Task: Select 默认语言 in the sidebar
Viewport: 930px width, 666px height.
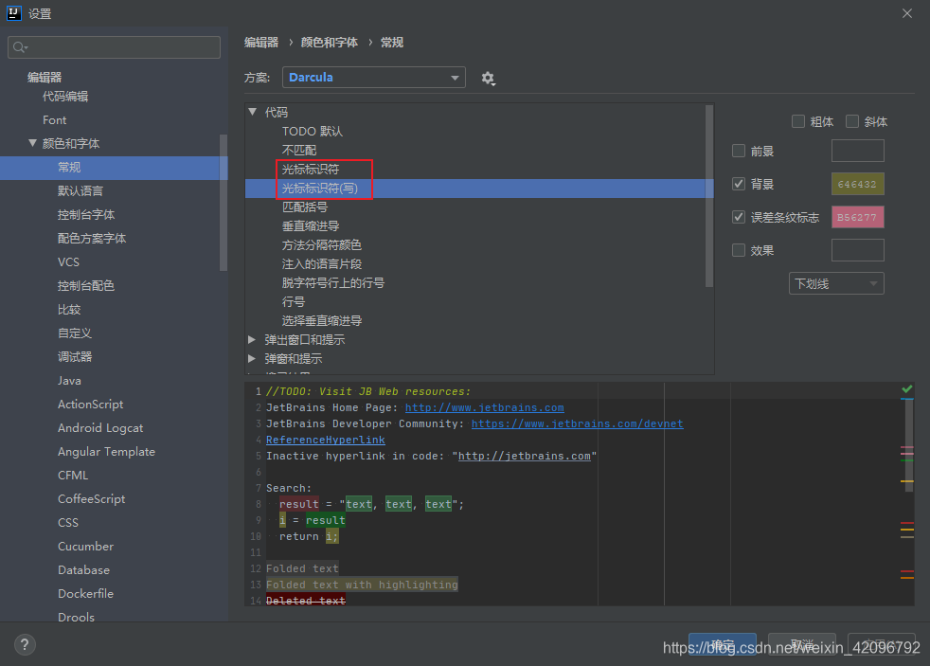Action: point(80,191)
